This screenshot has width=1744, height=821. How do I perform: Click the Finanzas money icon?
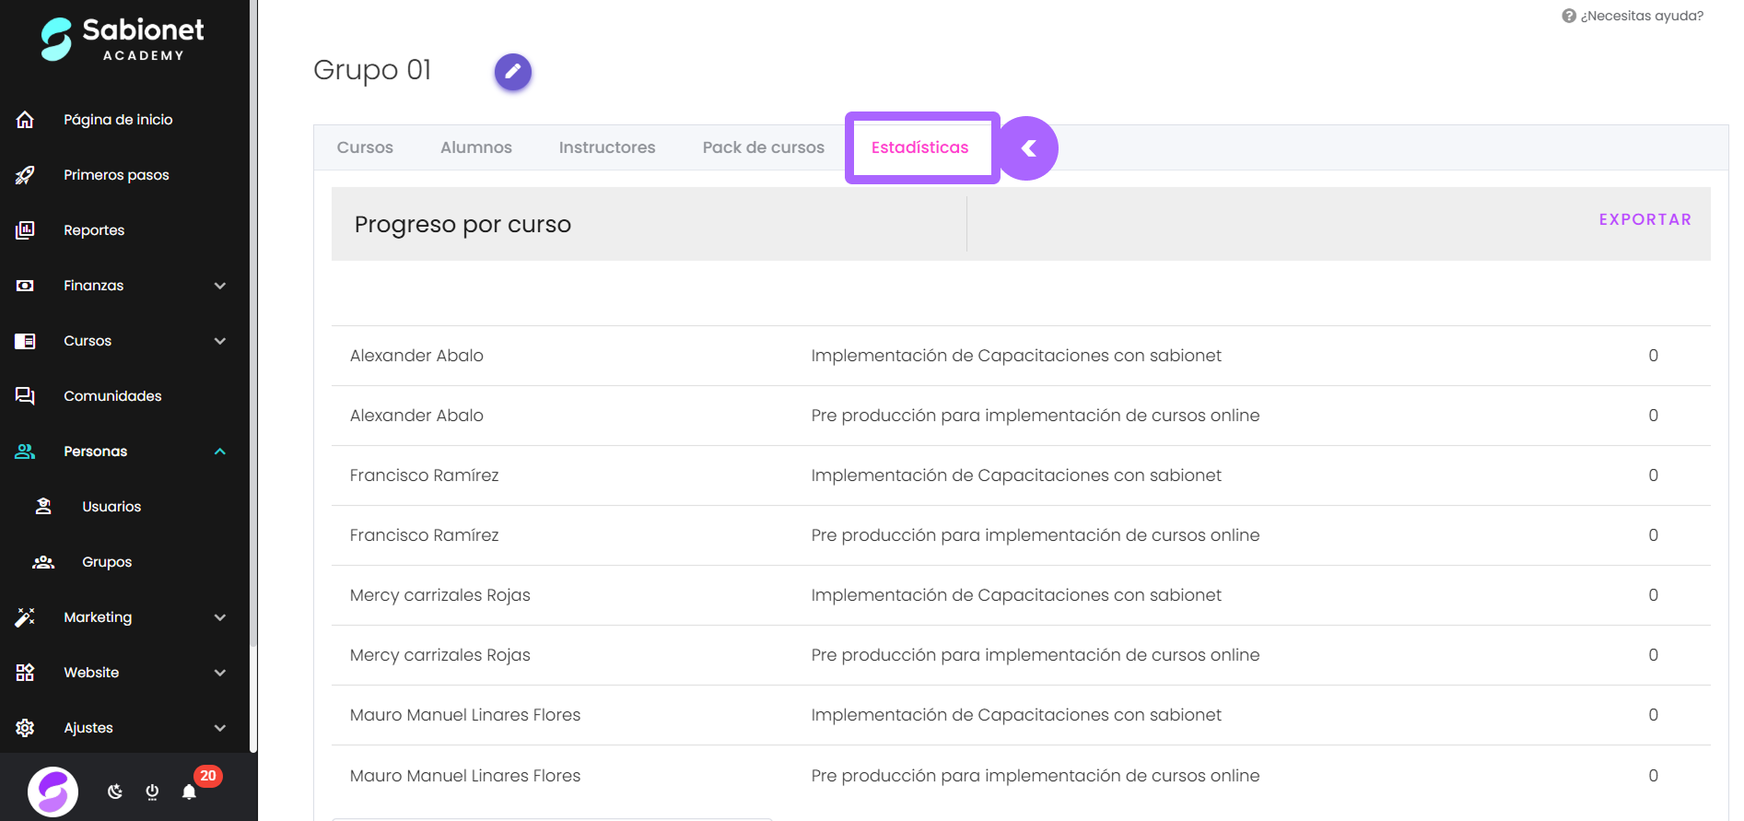pyautogui.click(x=25, y=286)
